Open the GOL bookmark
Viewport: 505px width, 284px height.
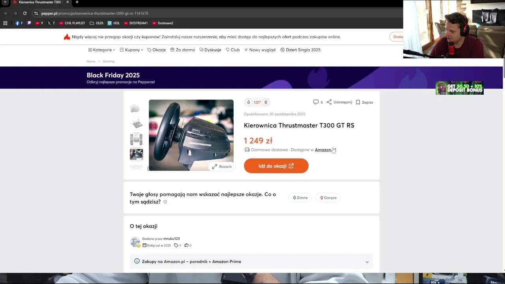pyautogui.click(x=114, y=23)
